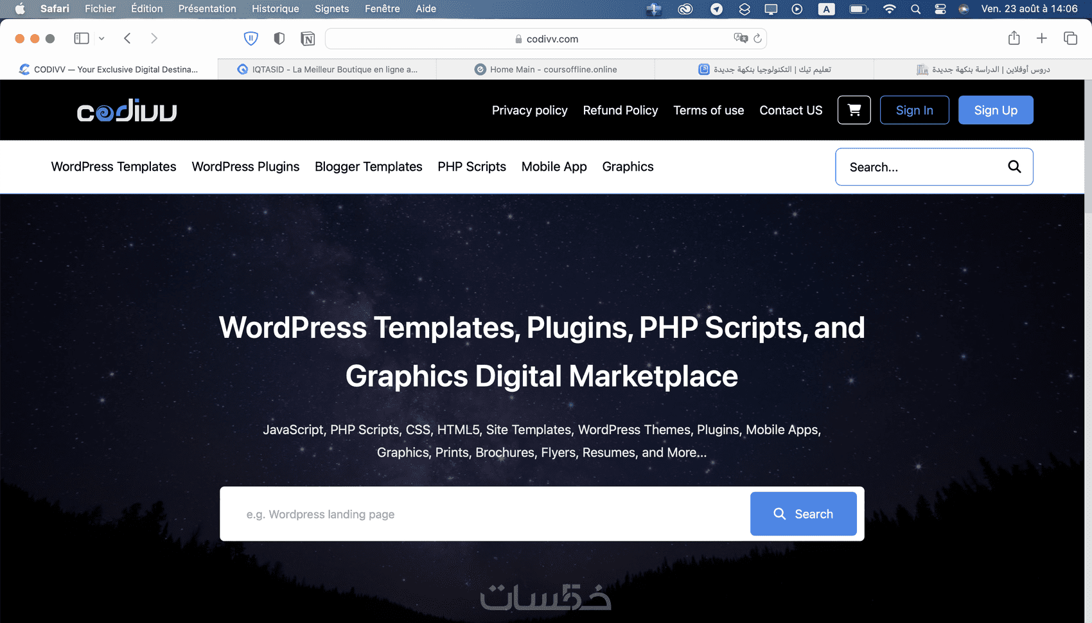Browse WordPress Plugins category

245,167
